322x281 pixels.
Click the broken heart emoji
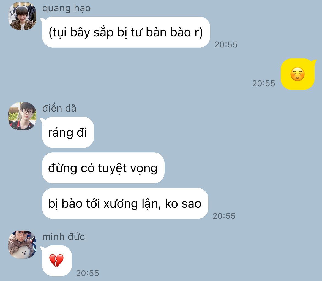pyautogui.click(x=56, y=260)
